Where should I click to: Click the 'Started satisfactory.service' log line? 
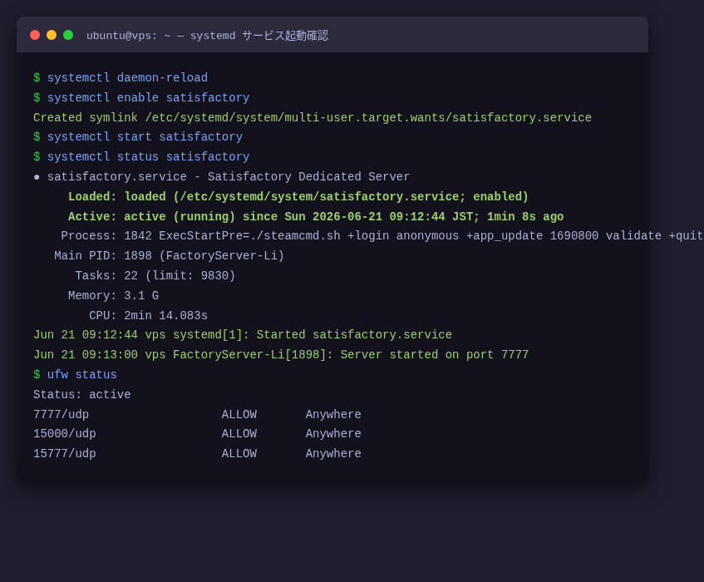[x=243, y=334]
